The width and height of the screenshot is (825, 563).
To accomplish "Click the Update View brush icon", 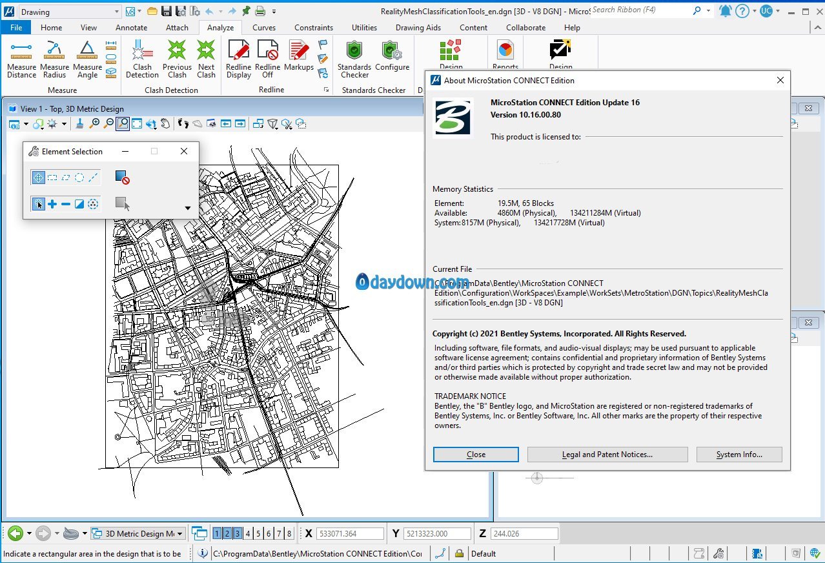I will (80, 123).
